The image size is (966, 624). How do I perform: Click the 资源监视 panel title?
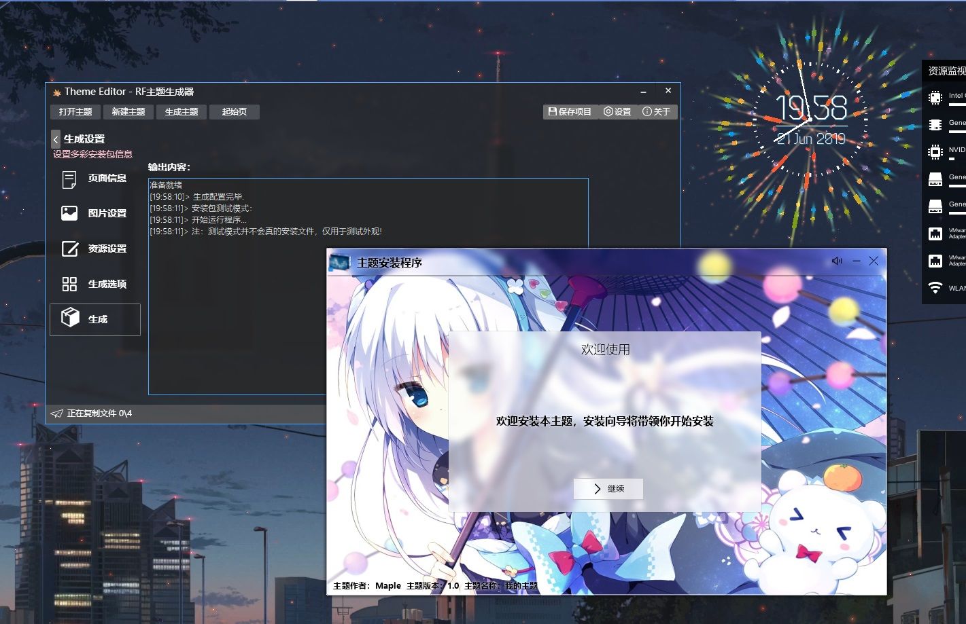point(947,71)
